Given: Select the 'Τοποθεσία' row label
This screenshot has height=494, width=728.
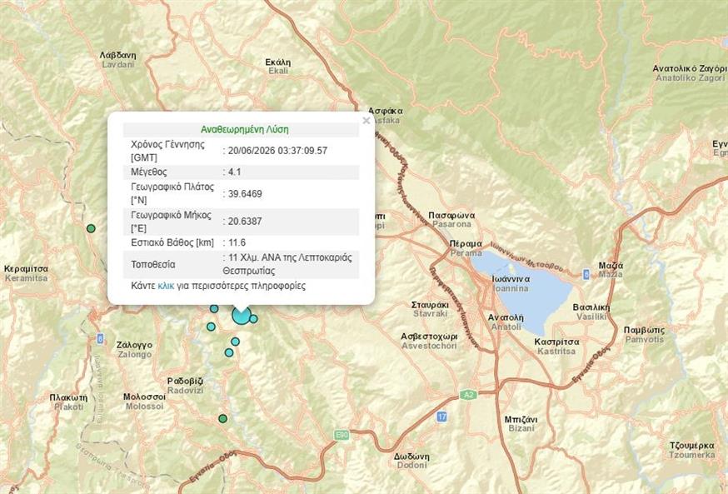Looking at the screenshot, I should pyautogui.click(x=152, y=265).
